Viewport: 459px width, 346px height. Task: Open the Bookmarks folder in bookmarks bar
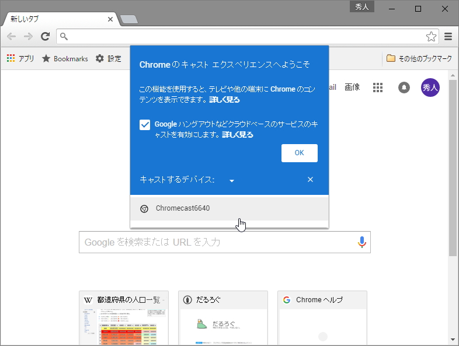coord(65,58)
